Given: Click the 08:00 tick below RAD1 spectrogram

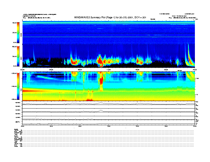Looking at the screenshot, I should click(80, 70).
